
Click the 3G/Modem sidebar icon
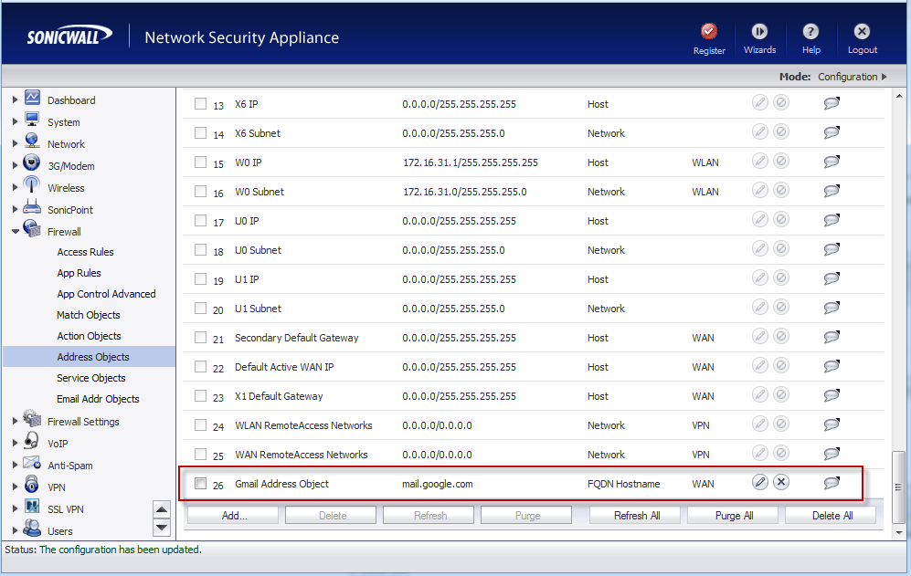[x=32, y=163]
